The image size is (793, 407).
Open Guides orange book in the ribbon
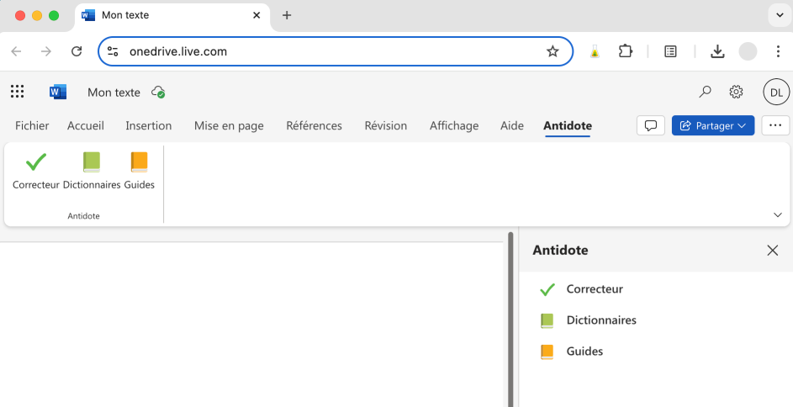(139, 169)
